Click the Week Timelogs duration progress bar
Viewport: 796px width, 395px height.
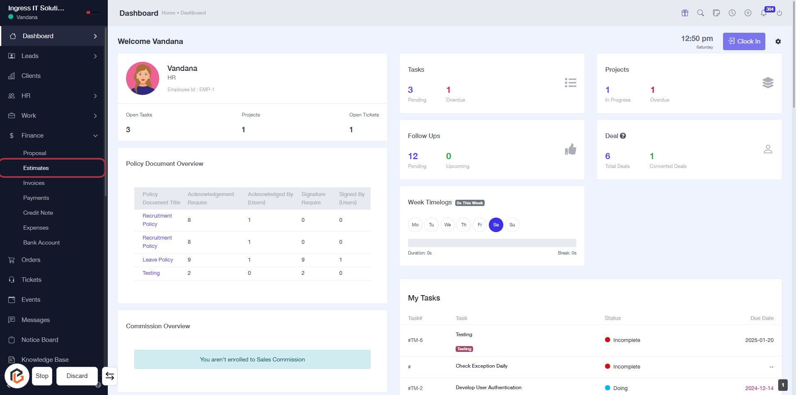coord(492,243)
